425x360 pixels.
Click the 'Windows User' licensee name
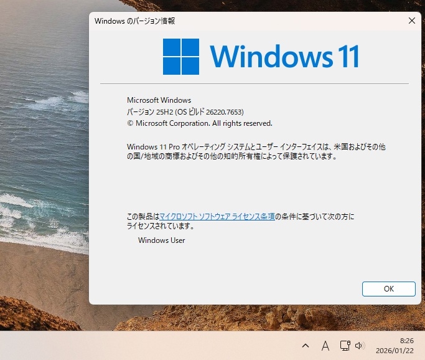click(162, 240)
